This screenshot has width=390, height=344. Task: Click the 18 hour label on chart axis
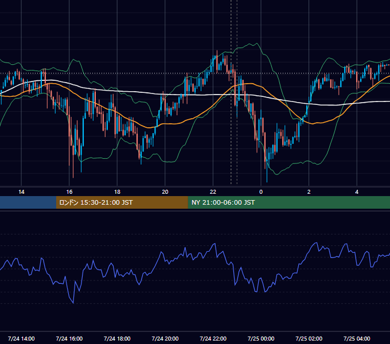coord(117,192)
